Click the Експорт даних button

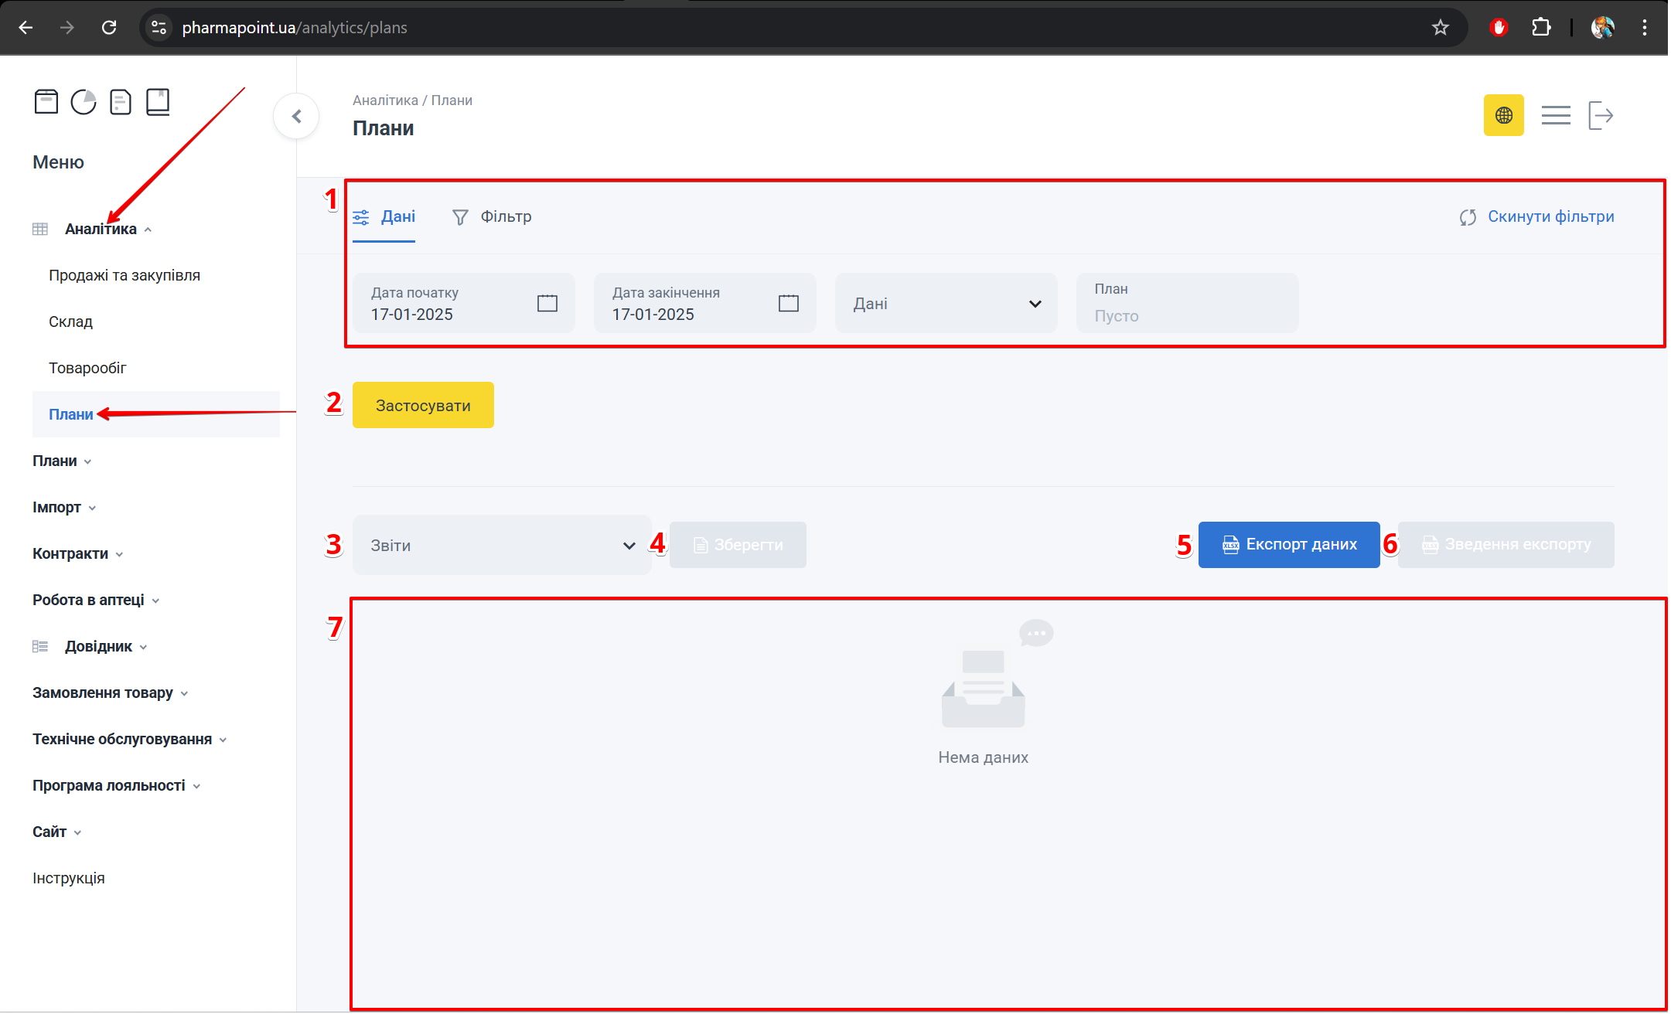[x=1288, y=545]
